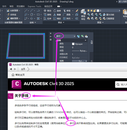The image size is (127, 130).
Task: Select the Scale (缩放) tool
Action: point(57,19)
